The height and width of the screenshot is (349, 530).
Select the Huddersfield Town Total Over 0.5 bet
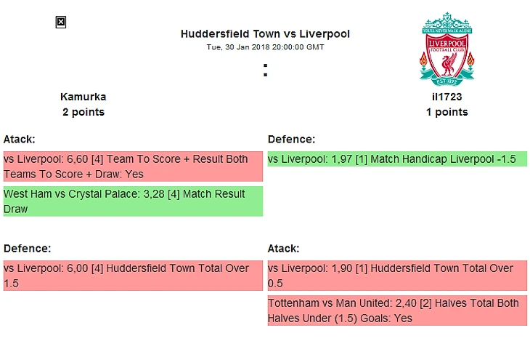(x=396, y=276)
